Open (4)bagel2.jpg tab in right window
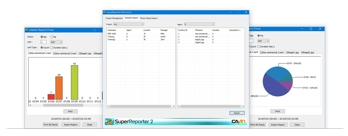348x136 pixels. (307, 52)
